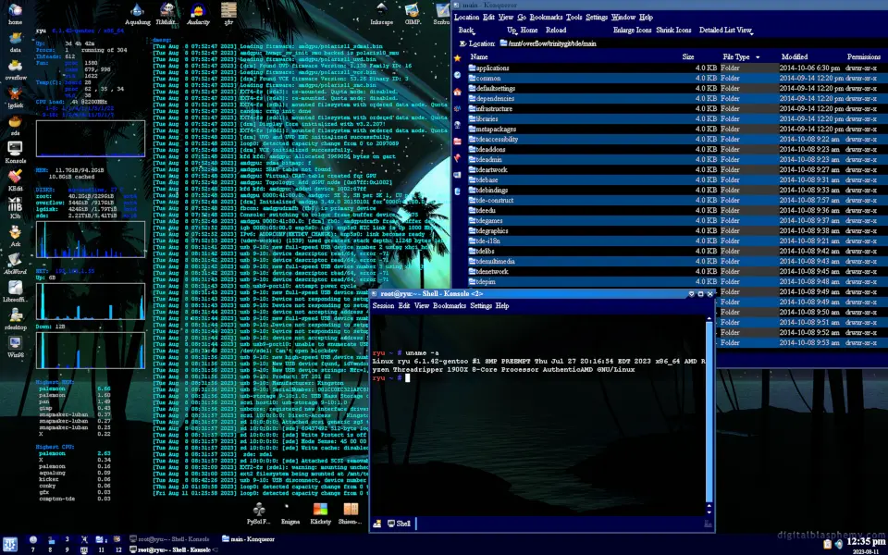
Task: Click Shrink Icons in Konqueror
Action: click(673, 30)
